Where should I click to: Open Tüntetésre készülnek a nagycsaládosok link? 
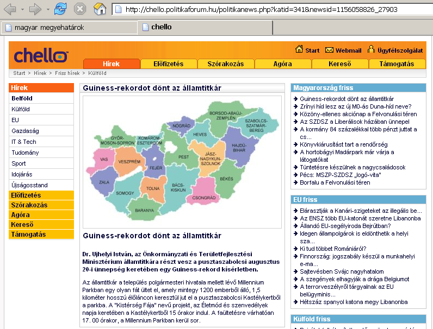click(x=352, y=167)
